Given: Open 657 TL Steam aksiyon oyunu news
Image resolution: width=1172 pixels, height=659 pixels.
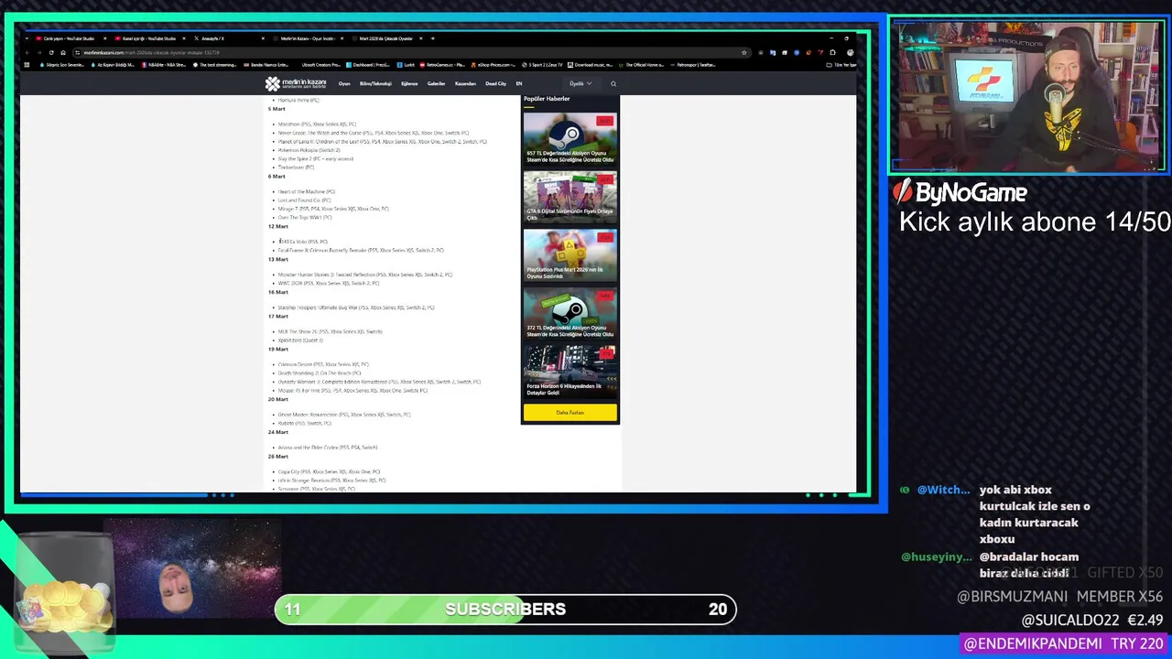Looking at the screenshot, I should (570, 139).
